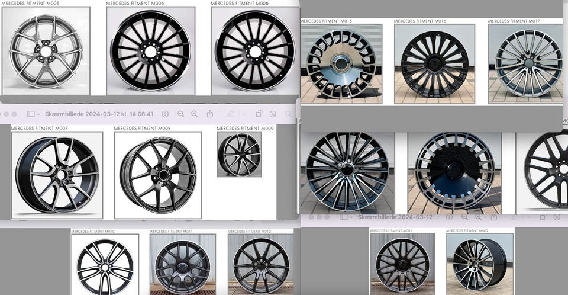Click the 'MERCEDES FITMENT M017' label
This screenshot has width=568, height=295.
[x=514, y=21]
